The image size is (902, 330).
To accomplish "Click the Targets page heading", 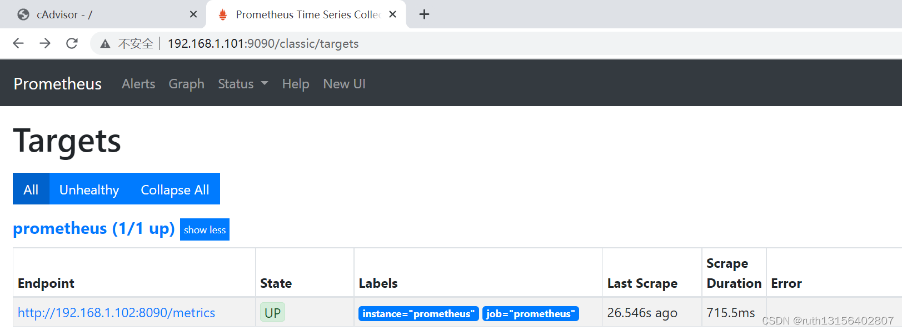I will tap(67, 141).
